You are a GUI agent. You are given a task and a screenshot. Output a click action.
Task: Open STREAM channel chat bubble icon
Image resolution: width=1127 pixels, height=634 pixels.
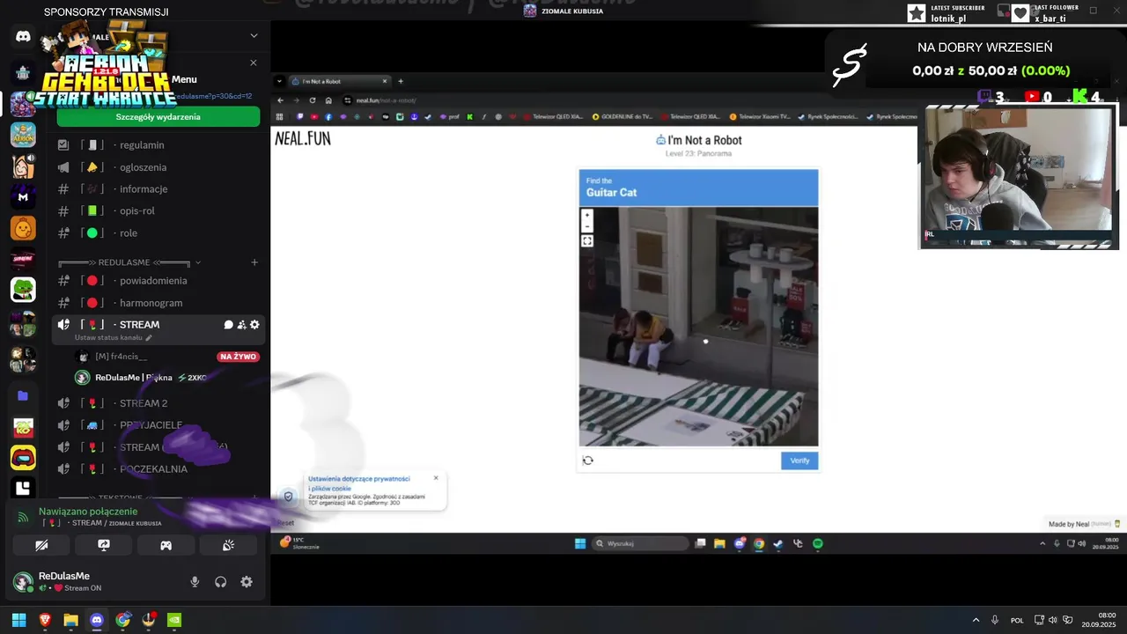point(229,325)
